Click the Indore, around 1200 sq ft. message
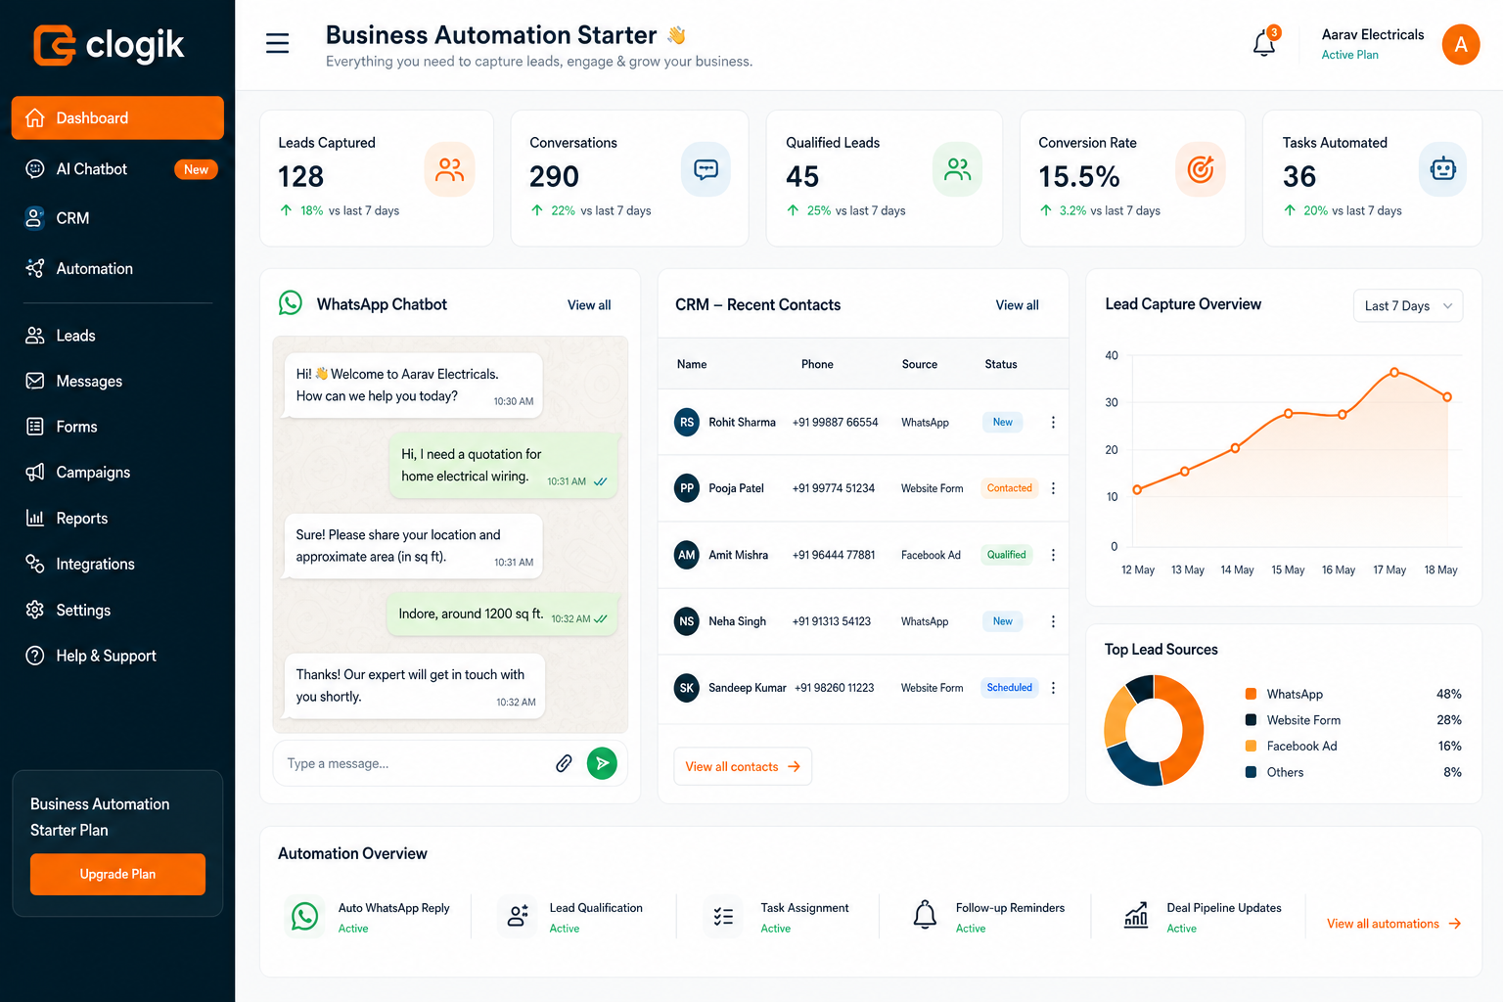 click(503, 615)
